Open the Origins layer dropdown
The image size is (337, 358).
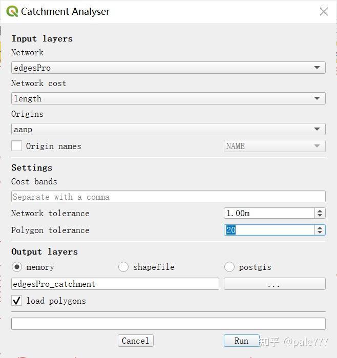pyautogui.click(x=168, y=129)
